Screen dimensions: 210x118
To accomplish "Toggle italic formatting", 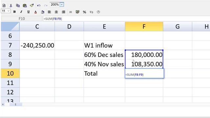I will tap(21, 12).
